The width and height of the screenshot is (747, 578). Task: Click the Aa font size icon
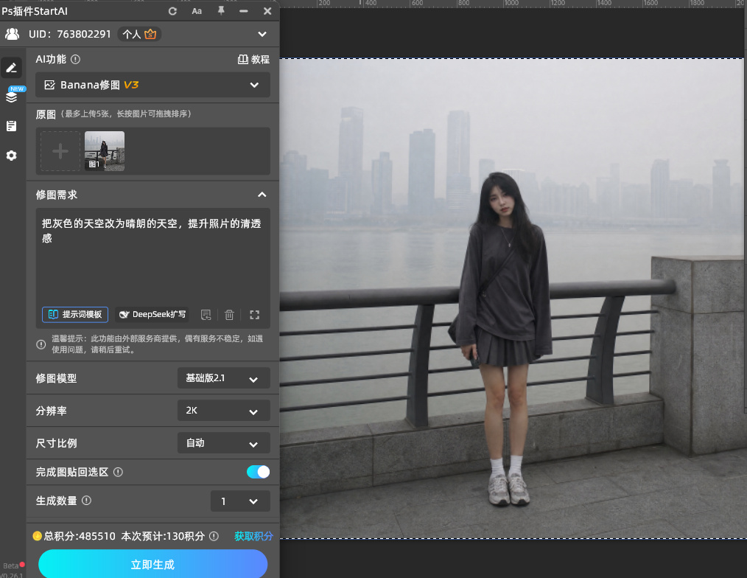click(x=197, y=11)
